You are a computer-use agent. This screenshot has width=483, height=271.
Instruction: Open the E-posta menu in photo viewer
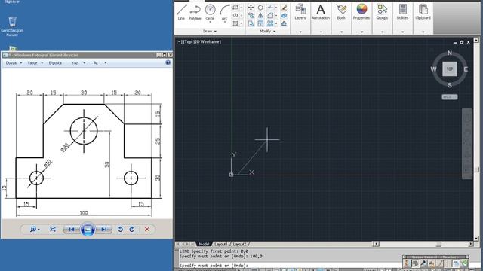click(55, 63)
